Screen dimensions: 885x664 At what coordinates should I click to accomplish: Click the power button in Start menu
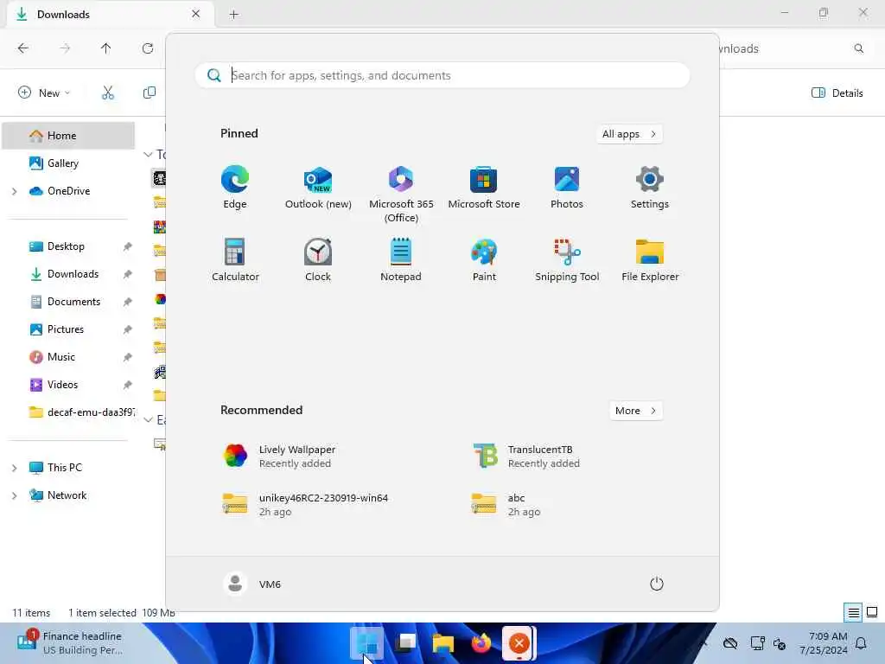[656, 584]
